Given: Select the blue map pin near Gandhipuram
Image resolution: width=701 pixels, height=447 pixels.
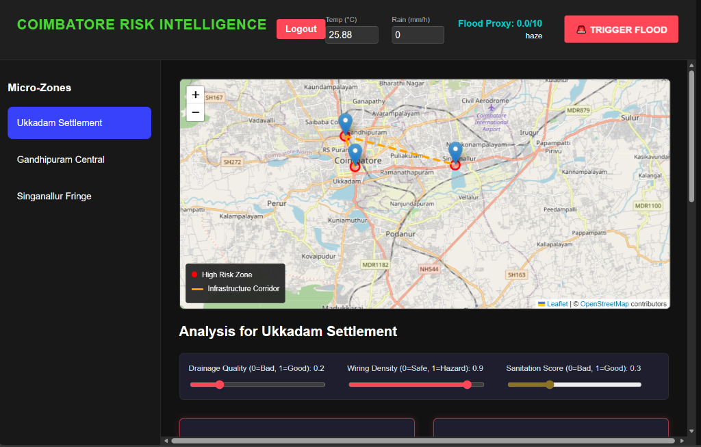Looking at the screenshot, I should pos(345,122).
